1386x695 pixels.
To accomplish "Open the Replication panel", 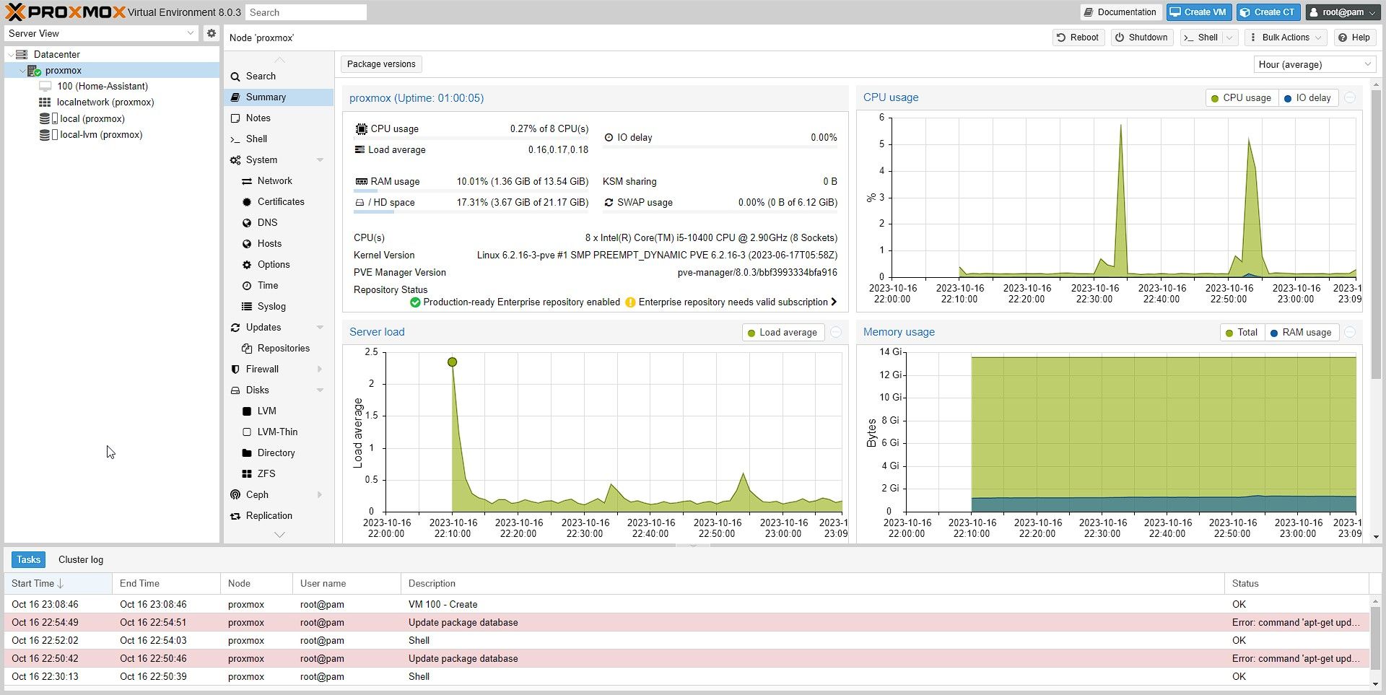I will [x=235, y=515].
